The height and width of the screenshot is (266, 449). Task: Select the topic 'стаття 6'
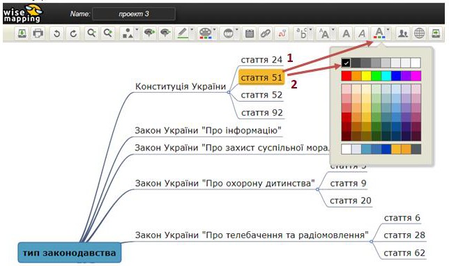coord(402,218)
